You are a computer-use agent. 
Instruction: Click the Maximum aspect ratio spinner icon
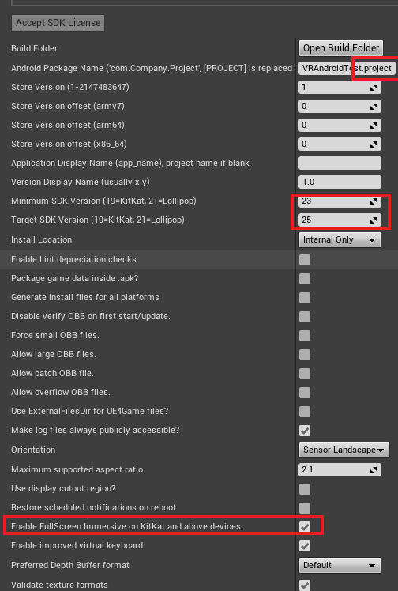tap(374, 470)
